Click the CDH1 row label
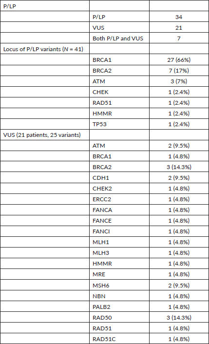The image size is (209, 344). (119, 178)
